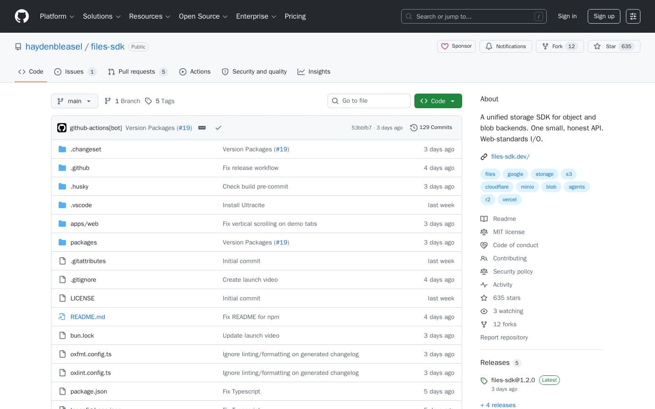This screenshot has width=655, height=409.
Task: Open the Insights tab
Action: click(314, 72)
